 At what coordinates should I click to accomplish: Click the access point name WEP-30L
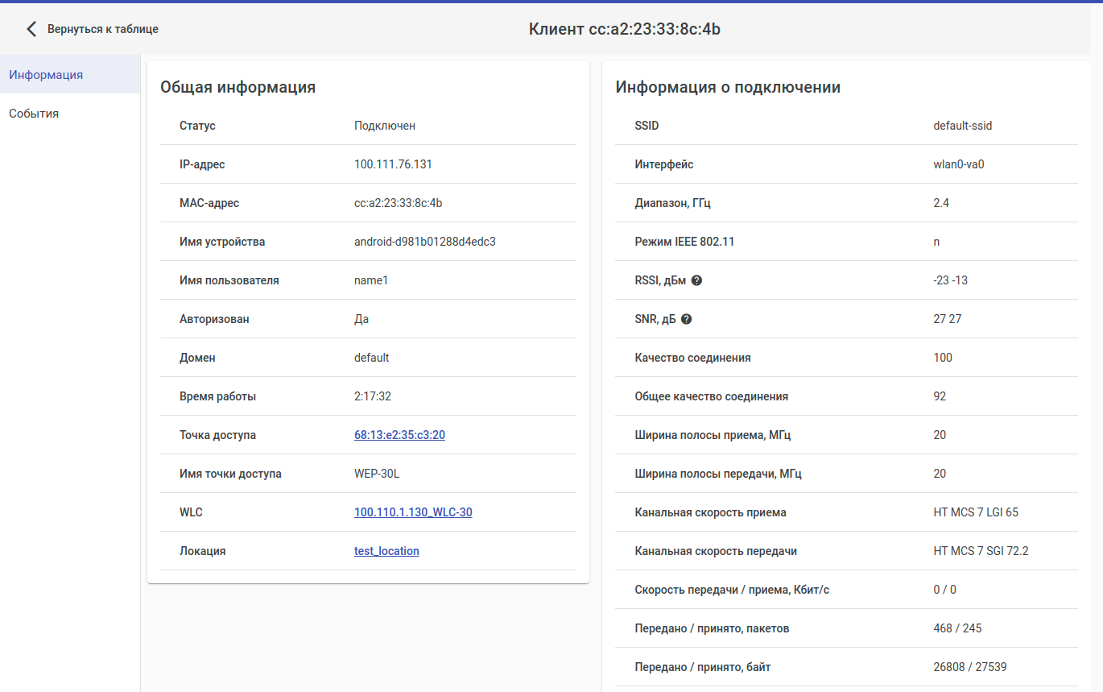pos(377,474)
